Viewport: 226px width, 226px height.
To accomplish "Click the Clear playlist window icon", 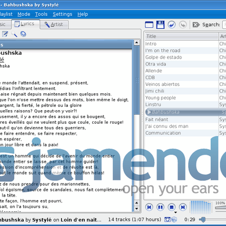I will tap(149, 25).
